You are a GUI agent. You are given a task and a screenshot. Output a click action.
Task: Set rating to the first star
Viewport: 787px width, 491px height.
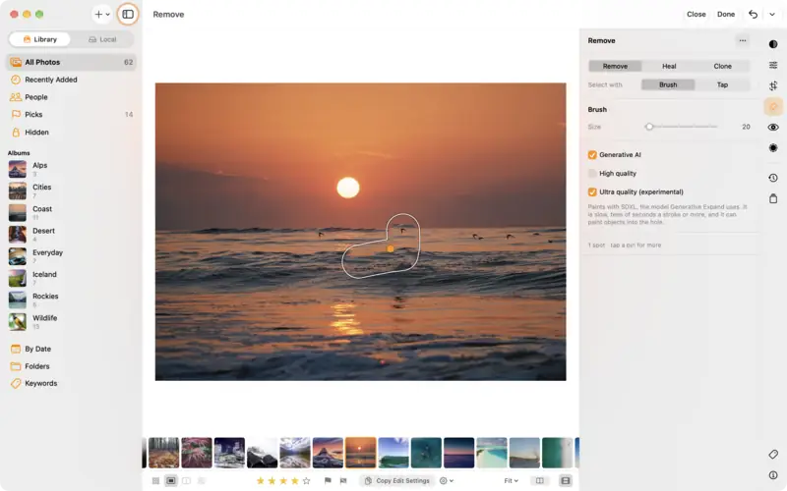(x=260, y=481)
